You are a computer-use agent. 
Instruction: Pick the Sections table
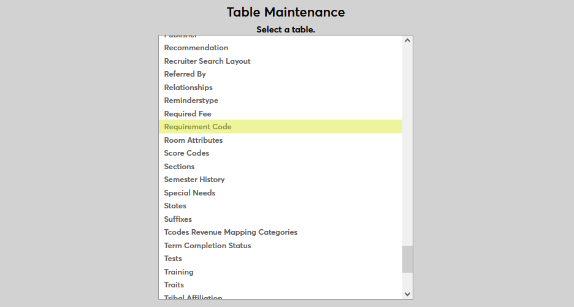tap(179, 167)
